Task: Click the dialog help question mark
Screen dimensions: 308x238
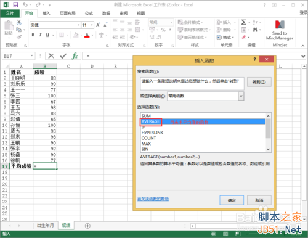Action: [254, 59]
